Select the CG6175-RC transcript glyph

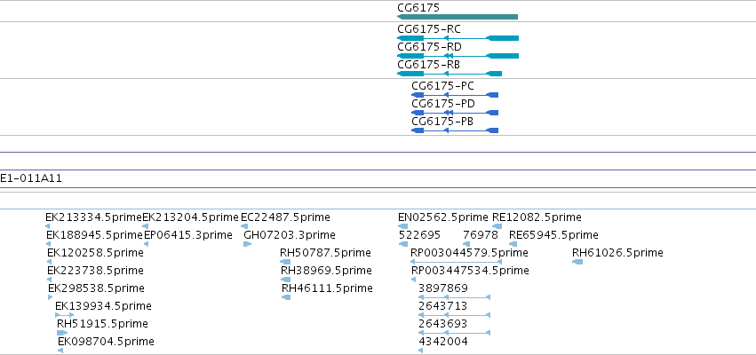coord(458,38)
